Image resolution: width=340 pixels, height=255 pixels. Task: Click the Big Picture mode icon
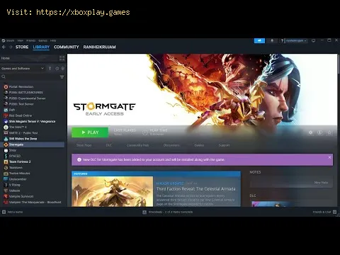click(314, 40)
